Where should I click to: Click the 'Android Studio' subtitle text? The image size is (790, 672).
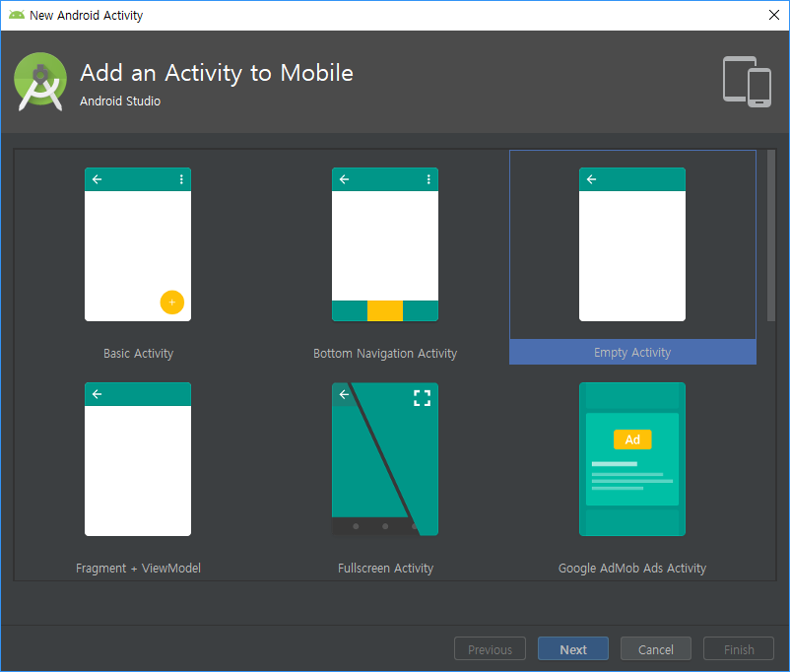[120, 101]
